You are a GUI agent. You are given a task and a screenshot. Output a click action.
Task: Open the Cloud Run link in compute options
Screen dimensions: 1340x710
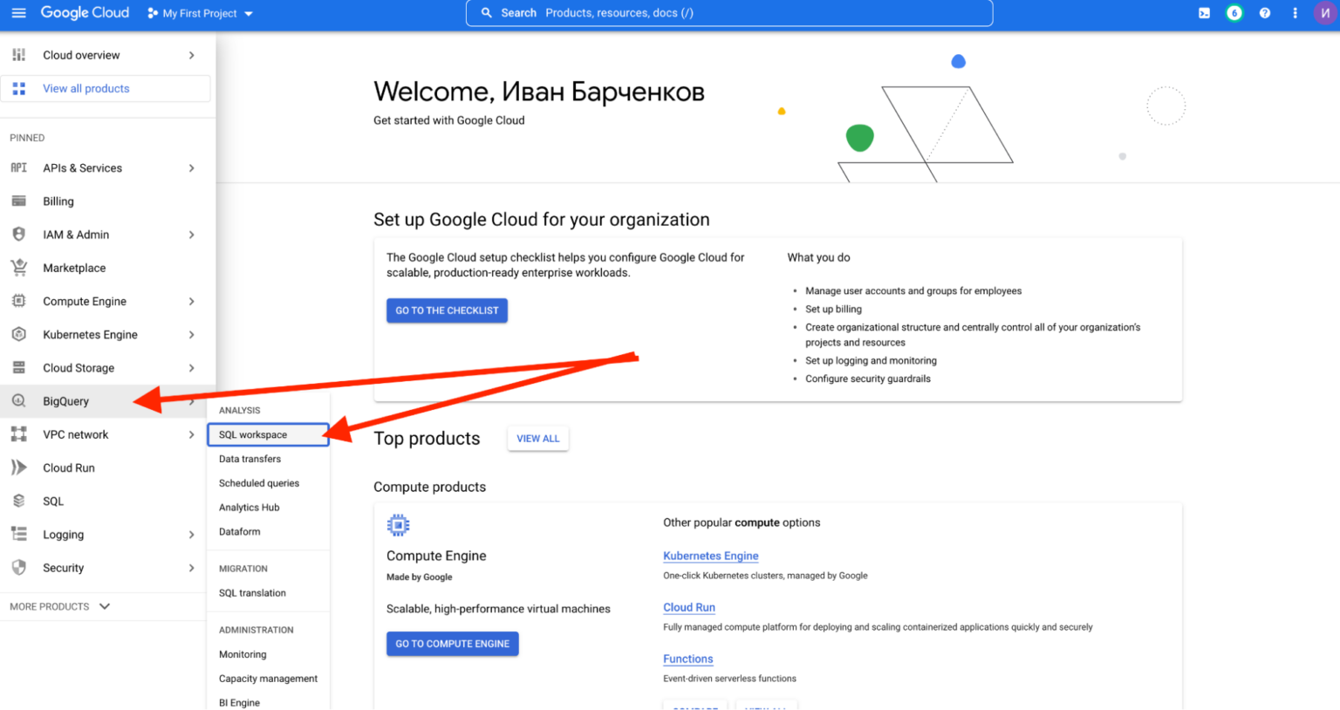(689, 607)
